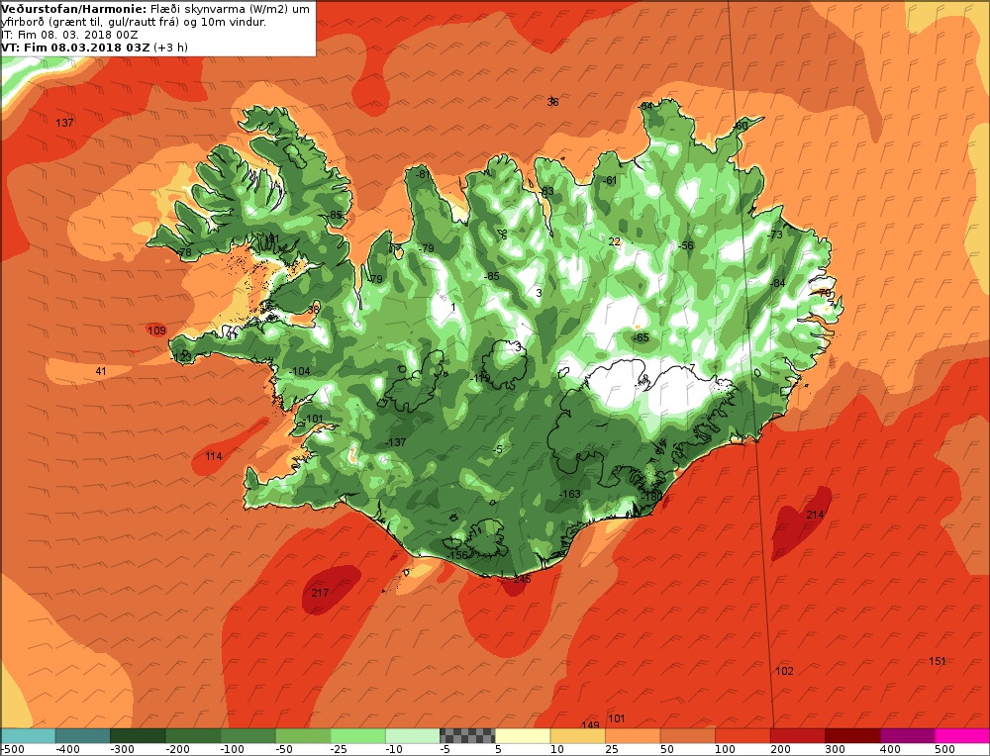Click the -104 value in west Iceland
The height and width of the screenshot is (756, 990).
click(299, 371)
